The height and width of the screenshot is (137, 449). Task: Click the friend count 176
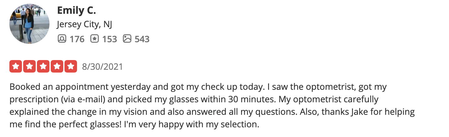(x=77, y=39)
